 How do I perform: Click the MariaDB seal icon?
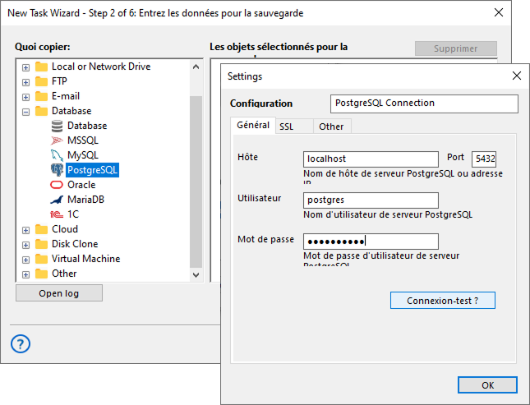pyautogui.click(x=57, y=200)
